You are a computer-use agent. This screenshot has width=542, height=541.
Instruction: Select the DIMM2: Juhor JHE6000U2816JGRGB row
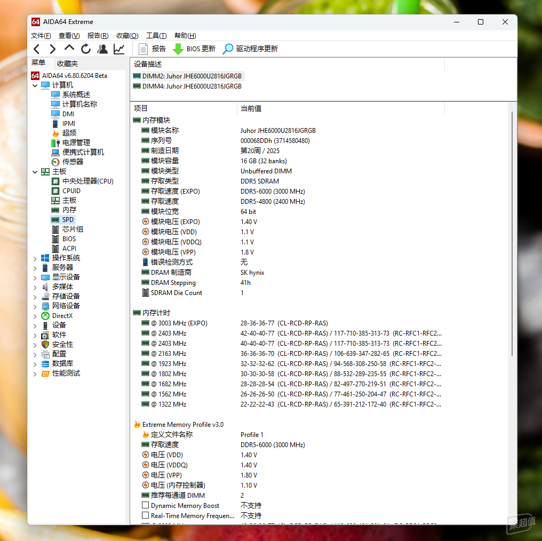(189, 76)
